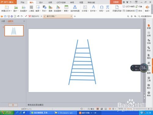Open 切换 transitions in the right sidebar
This screenshot has height=115, width=153.
pyautogui.click(x=149, y=41)
